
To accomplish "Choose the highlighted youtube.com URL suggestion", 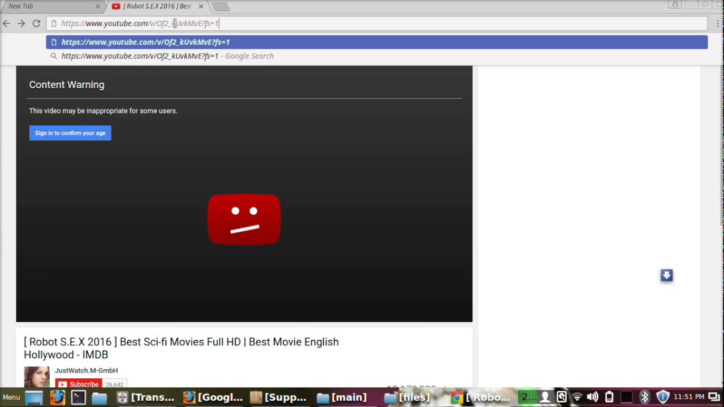I will [377, 42].
